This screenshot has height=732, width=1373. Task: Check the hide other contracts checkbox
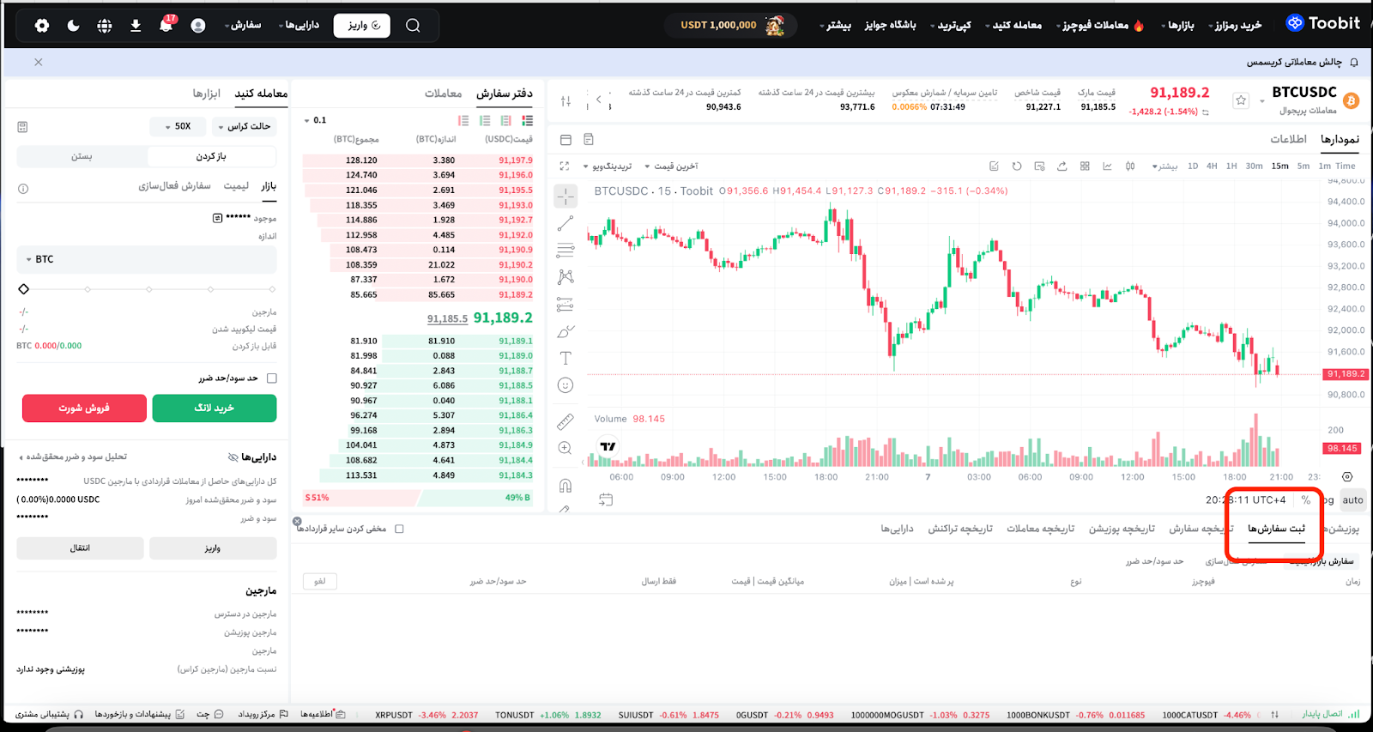point(399,529)
